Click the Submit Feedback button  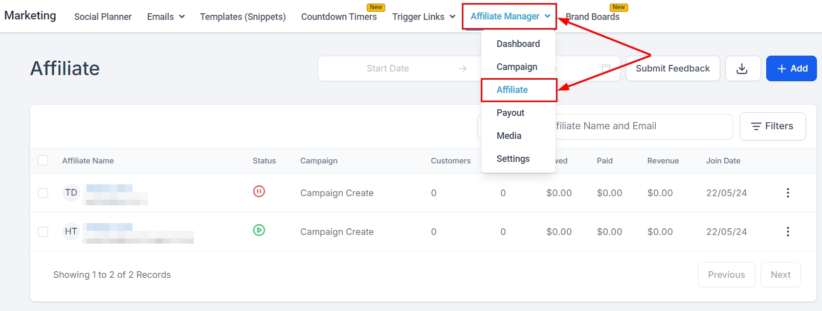[672, 68]
